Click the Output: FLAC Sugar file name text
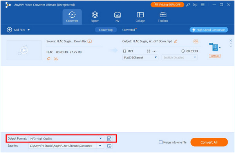Screen dimensions: 235x153 [147, 41]
